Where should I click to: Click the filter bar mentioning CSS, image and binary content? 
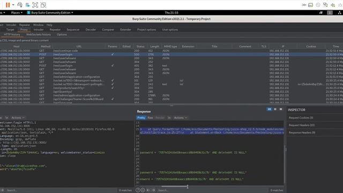pos(171,41)
